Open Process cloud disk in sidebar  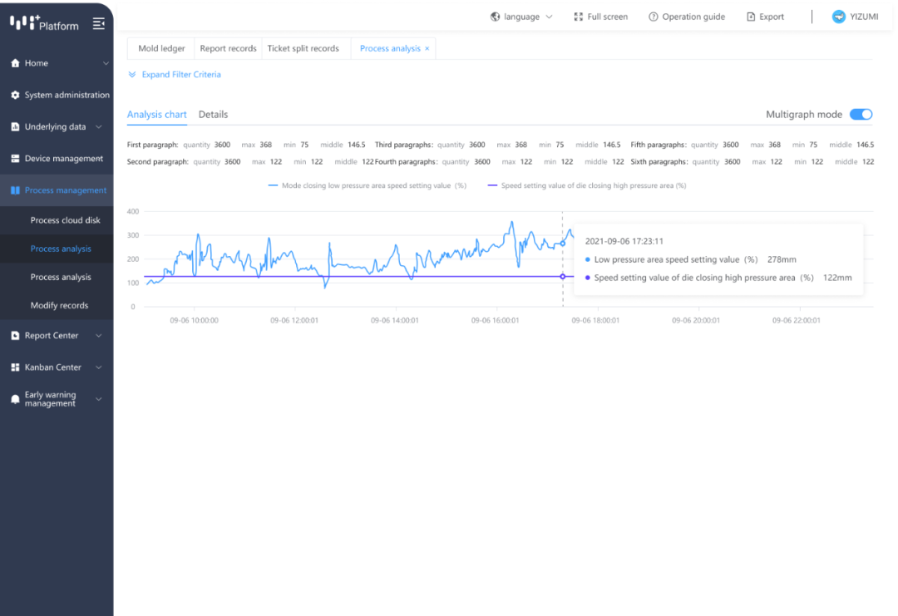coord(66,220)
